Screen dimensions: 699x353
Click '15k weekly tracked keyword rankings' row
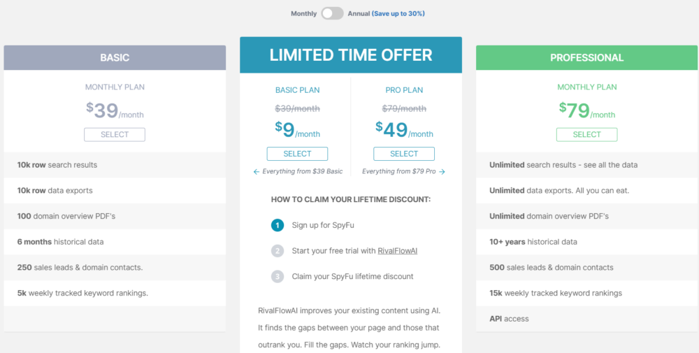click(x=586, y=294)
